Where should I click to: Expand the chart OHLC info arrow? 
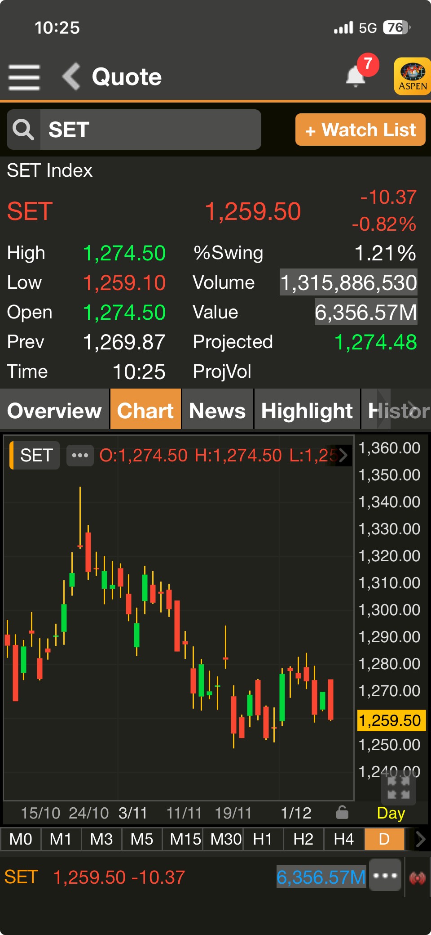(343, 455)
